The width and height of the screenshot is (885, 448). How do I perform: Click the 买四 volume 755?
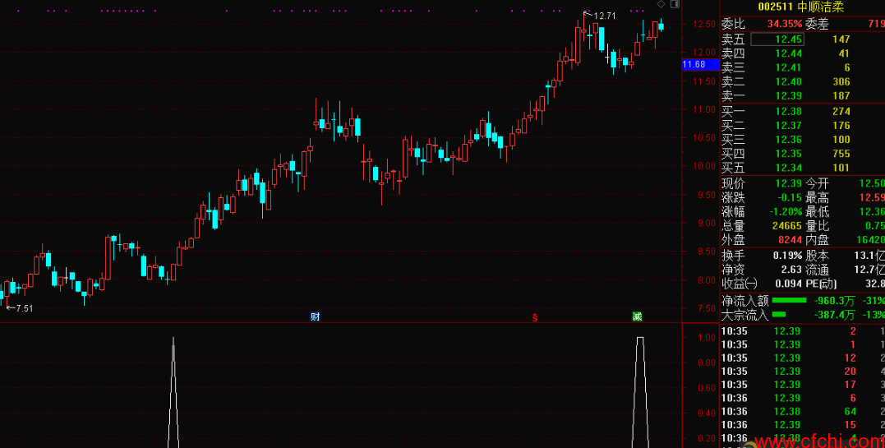click(x=841, y=154)
